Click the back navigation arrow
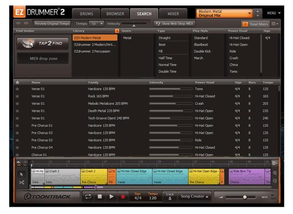This screenshot has width=293, height=214. click(18, 23)
